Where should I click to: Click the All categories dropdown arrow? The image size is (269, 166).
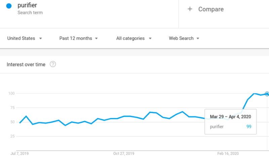pyautogui.click(x=150, y=38)
